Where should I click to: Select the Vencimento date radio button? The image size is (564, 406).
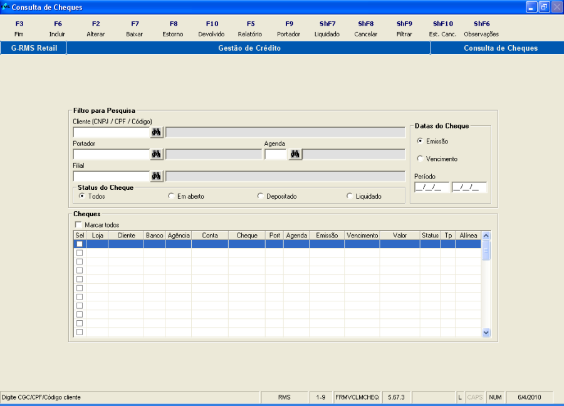coord(420,159)
